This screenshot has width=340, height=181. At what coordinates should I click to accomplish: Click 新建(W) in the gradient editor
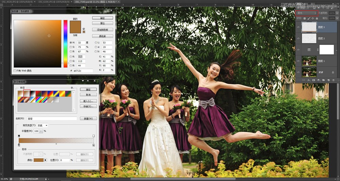[x=88, y=118]
